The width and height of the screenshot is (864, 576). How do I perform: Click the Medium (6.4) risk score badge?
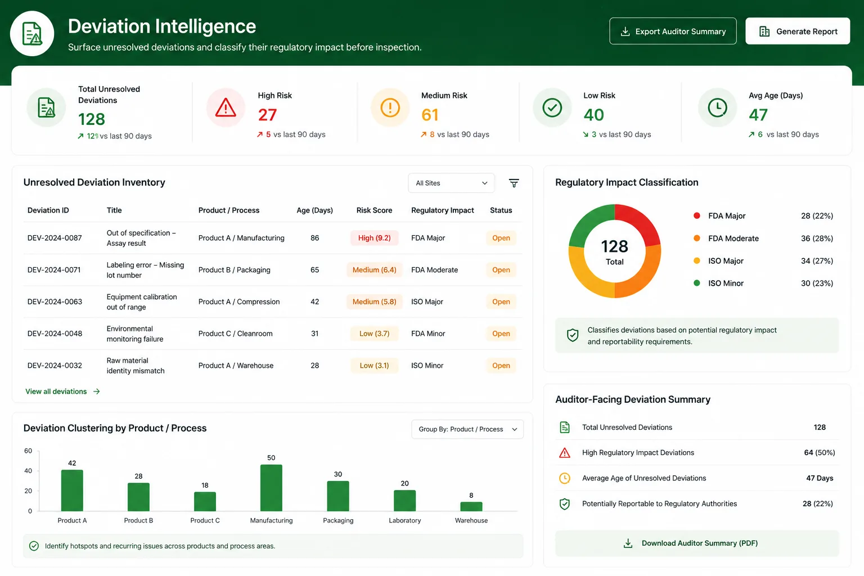click(x=375, y=270)
